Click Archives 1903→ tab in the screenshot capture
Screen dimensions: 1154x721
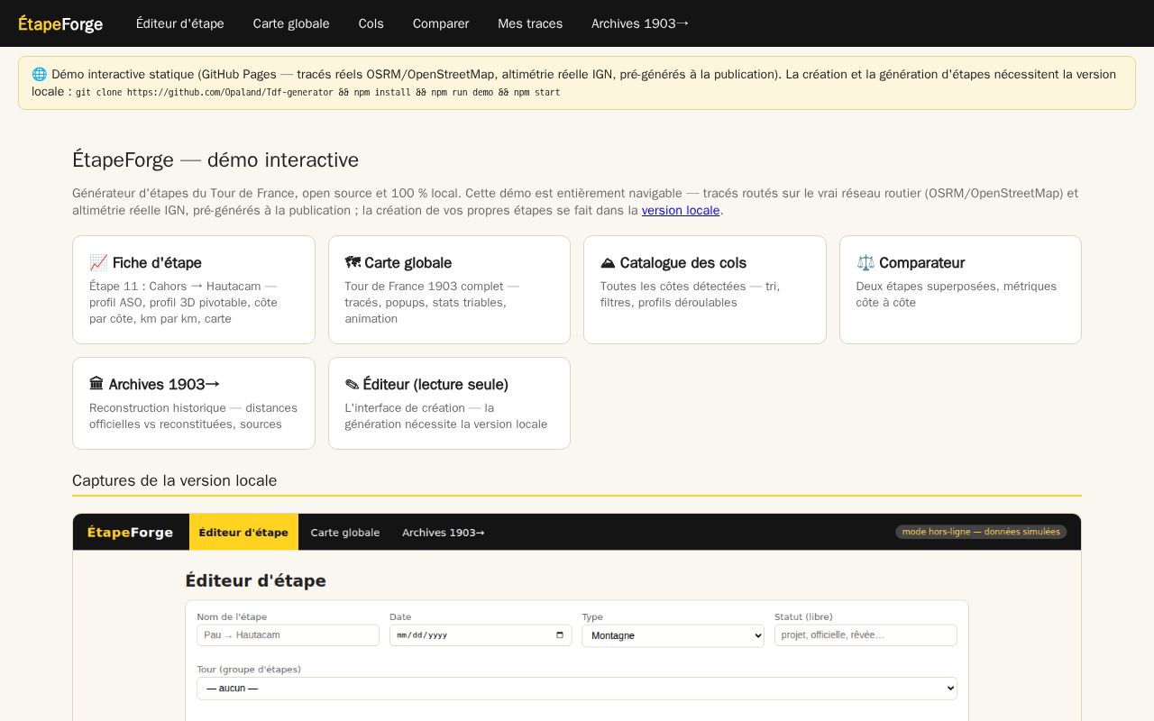click(x=444, y=533)
